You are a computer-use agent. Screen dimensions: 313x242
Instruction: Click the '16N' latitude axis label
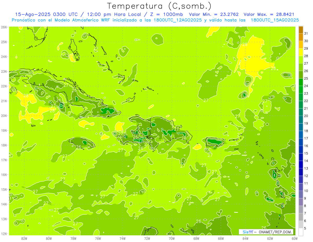[4, 175]
